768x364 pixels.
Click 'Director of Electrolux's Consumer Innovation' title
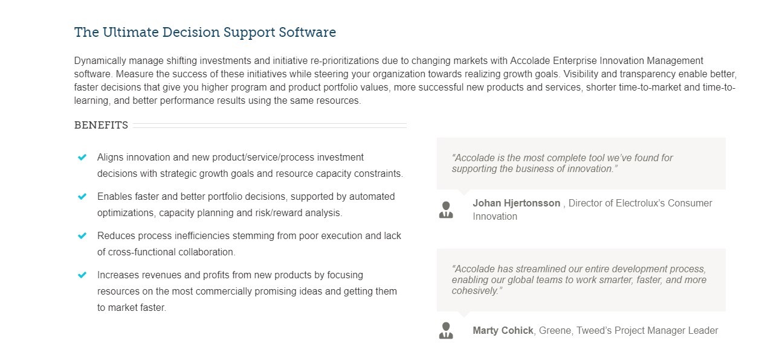tap(639, 203)
